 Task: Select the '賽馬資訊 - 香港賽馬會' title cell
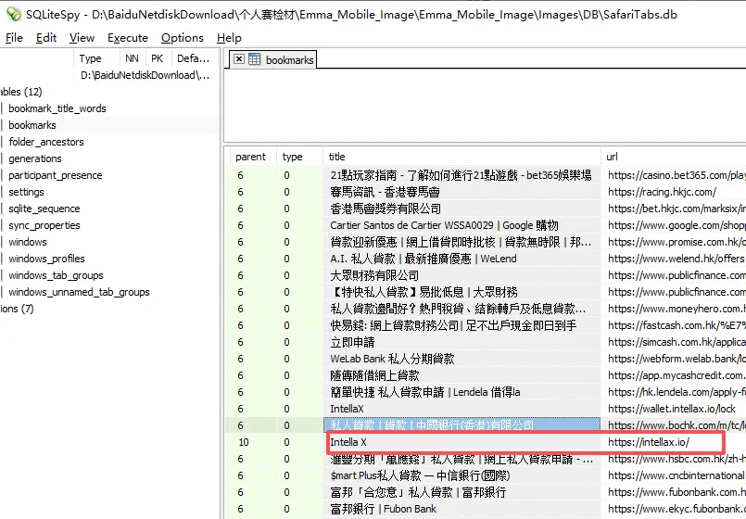[x=462, y=192]
